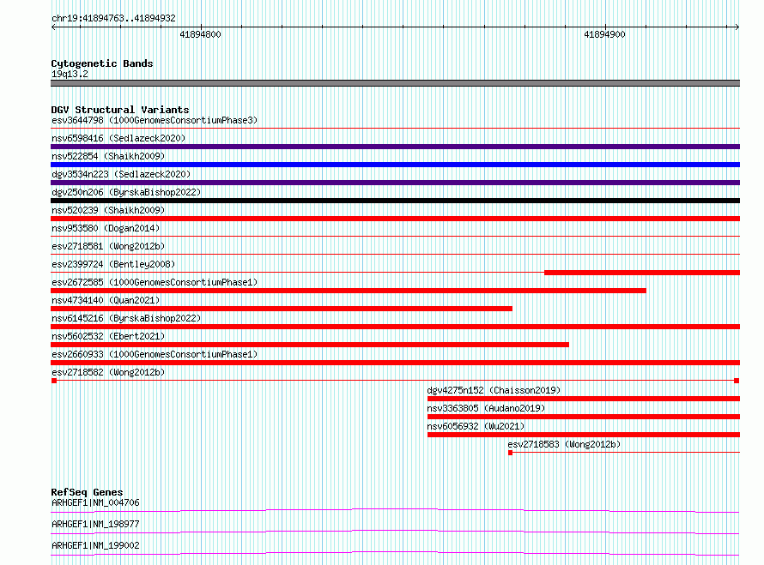Screen dimensions: 764x565
Task: Click the start marker of esv2718583
Action: pyautogui.click(x=510, y=453)
